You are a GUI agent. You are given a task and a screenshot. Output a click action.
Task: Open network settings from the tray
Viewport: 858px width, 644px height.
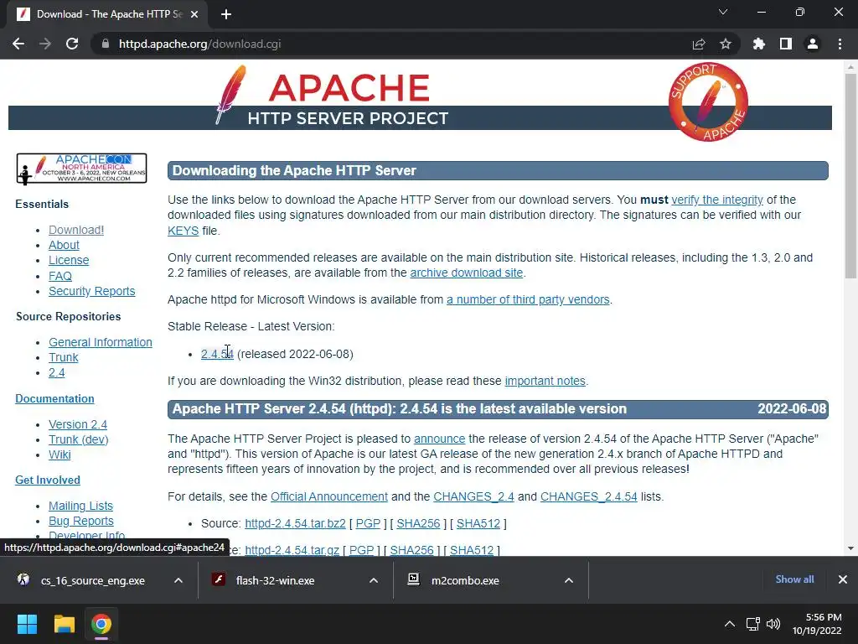click(753, 624)
